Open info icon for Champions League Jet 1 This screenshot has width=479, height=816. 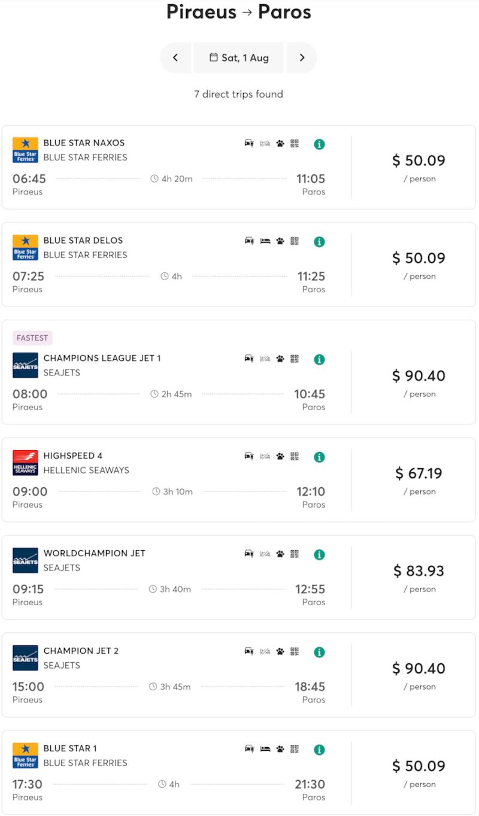(319, 359)
